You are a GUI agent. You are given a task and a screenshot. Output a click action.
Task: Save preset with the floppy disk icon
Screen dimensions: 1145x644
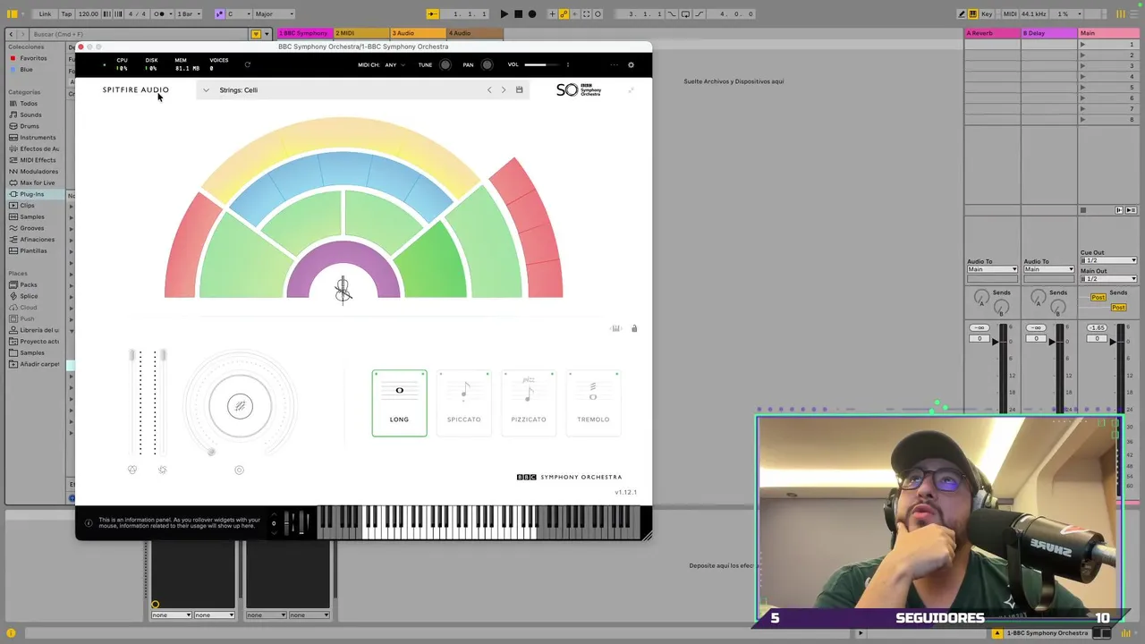pos(519,89)
